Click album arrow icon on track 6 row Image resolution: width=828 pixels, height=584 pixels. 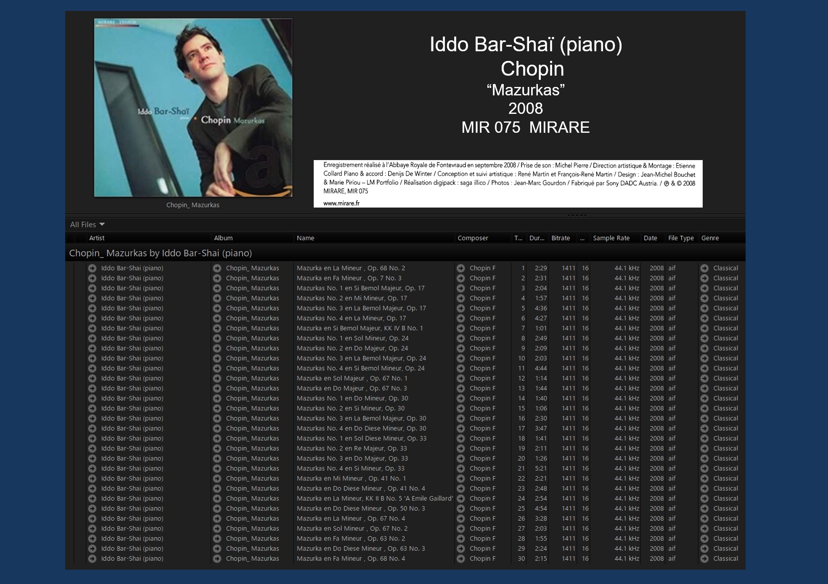tap(217, 318)
